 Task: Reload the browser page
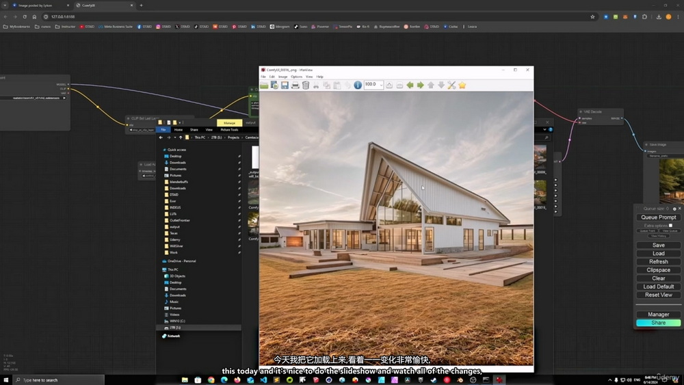click(25, 16)
